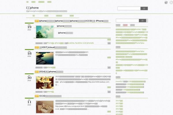Click small gray button under Jan 30 post
173x115 pixels.
109,92
